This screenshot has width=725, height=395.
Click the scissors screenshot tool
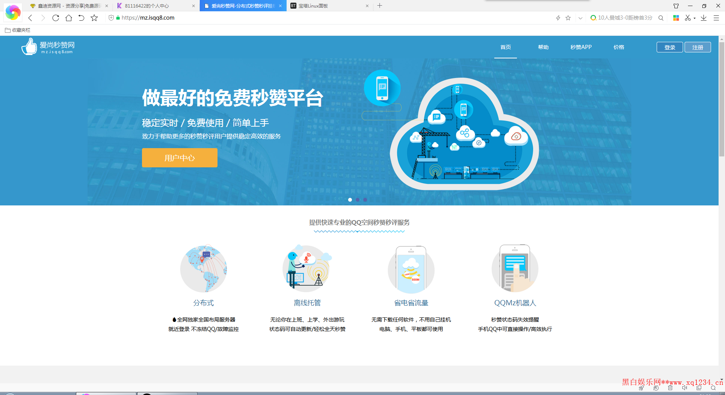688,18
